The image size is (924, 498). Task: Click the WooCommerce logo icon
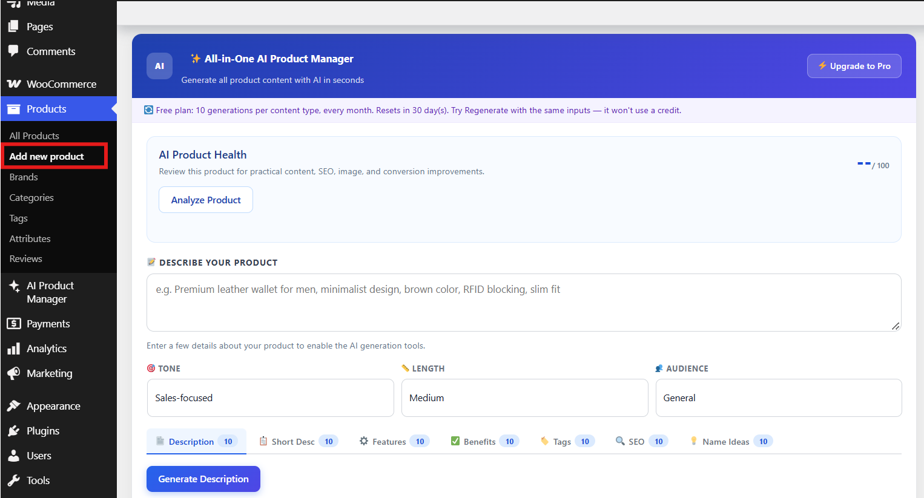tap(13, 84)
